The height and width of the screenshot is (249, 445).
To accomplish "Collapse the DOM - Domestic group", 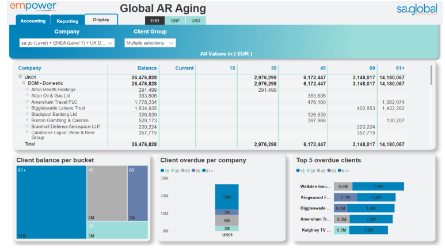I will pyautogui.click(x=24, y=83).
